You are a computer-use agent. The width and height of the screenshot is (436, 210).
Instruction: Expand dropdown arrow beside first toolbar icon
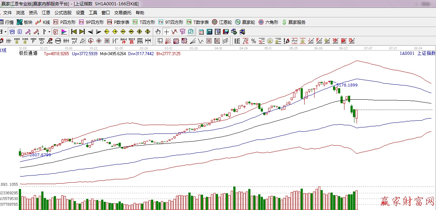click(5, 32)
